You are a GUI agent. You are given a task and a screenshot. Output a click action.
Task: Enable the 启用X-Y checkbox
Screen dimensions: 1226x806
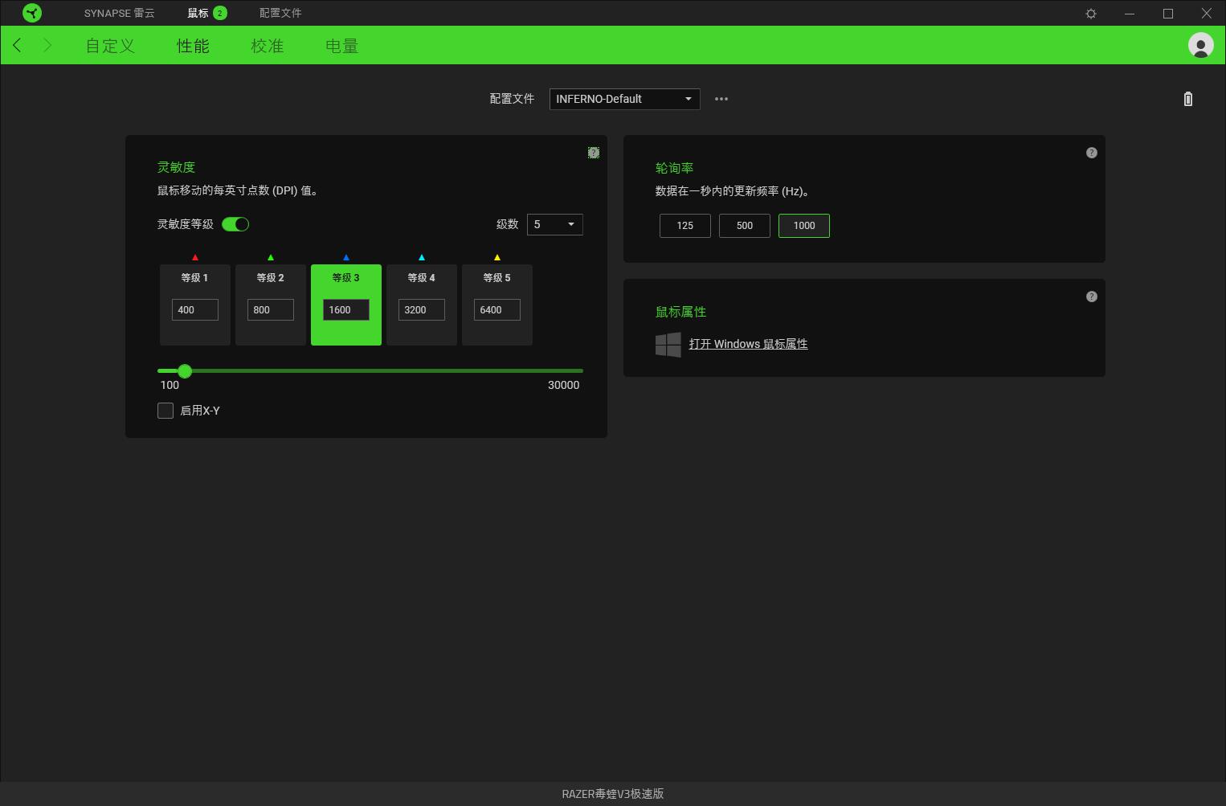(x=166, y=411)
